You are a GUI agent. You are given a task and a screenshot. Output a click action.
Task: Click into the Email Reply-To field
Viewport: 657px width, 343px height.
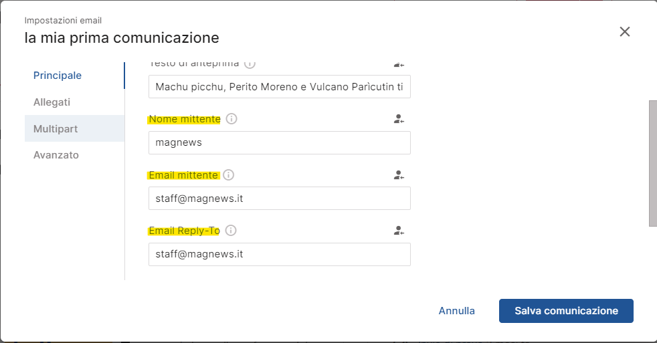[279, 254]
